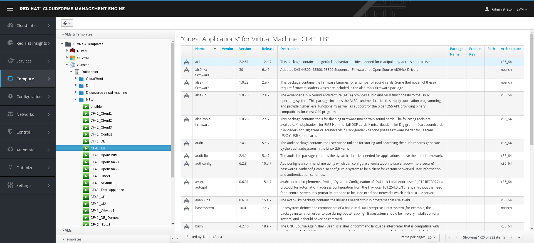Click the Red Hat Insights sidebar icon

click(10, 43)
